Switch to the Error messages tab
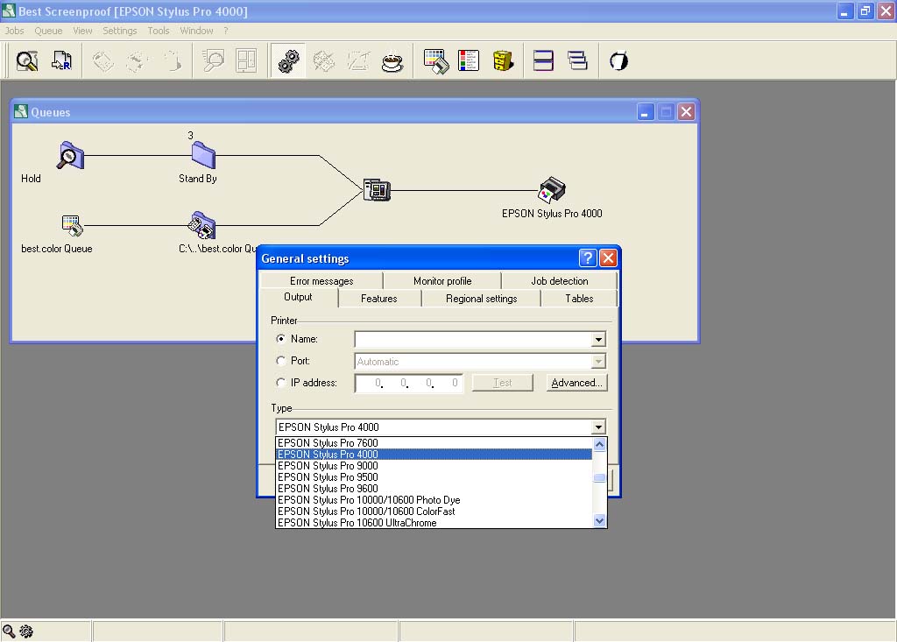Viewport: 897px width, 642px height. point(321,281)
